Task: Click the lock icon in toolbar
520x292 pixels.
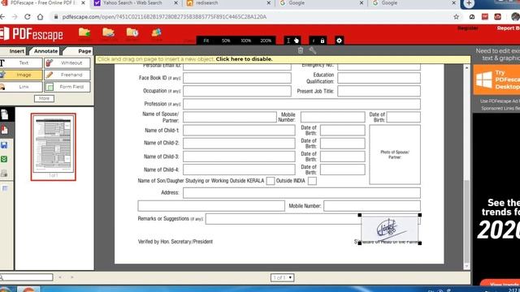Action: [x=323, y=41]
